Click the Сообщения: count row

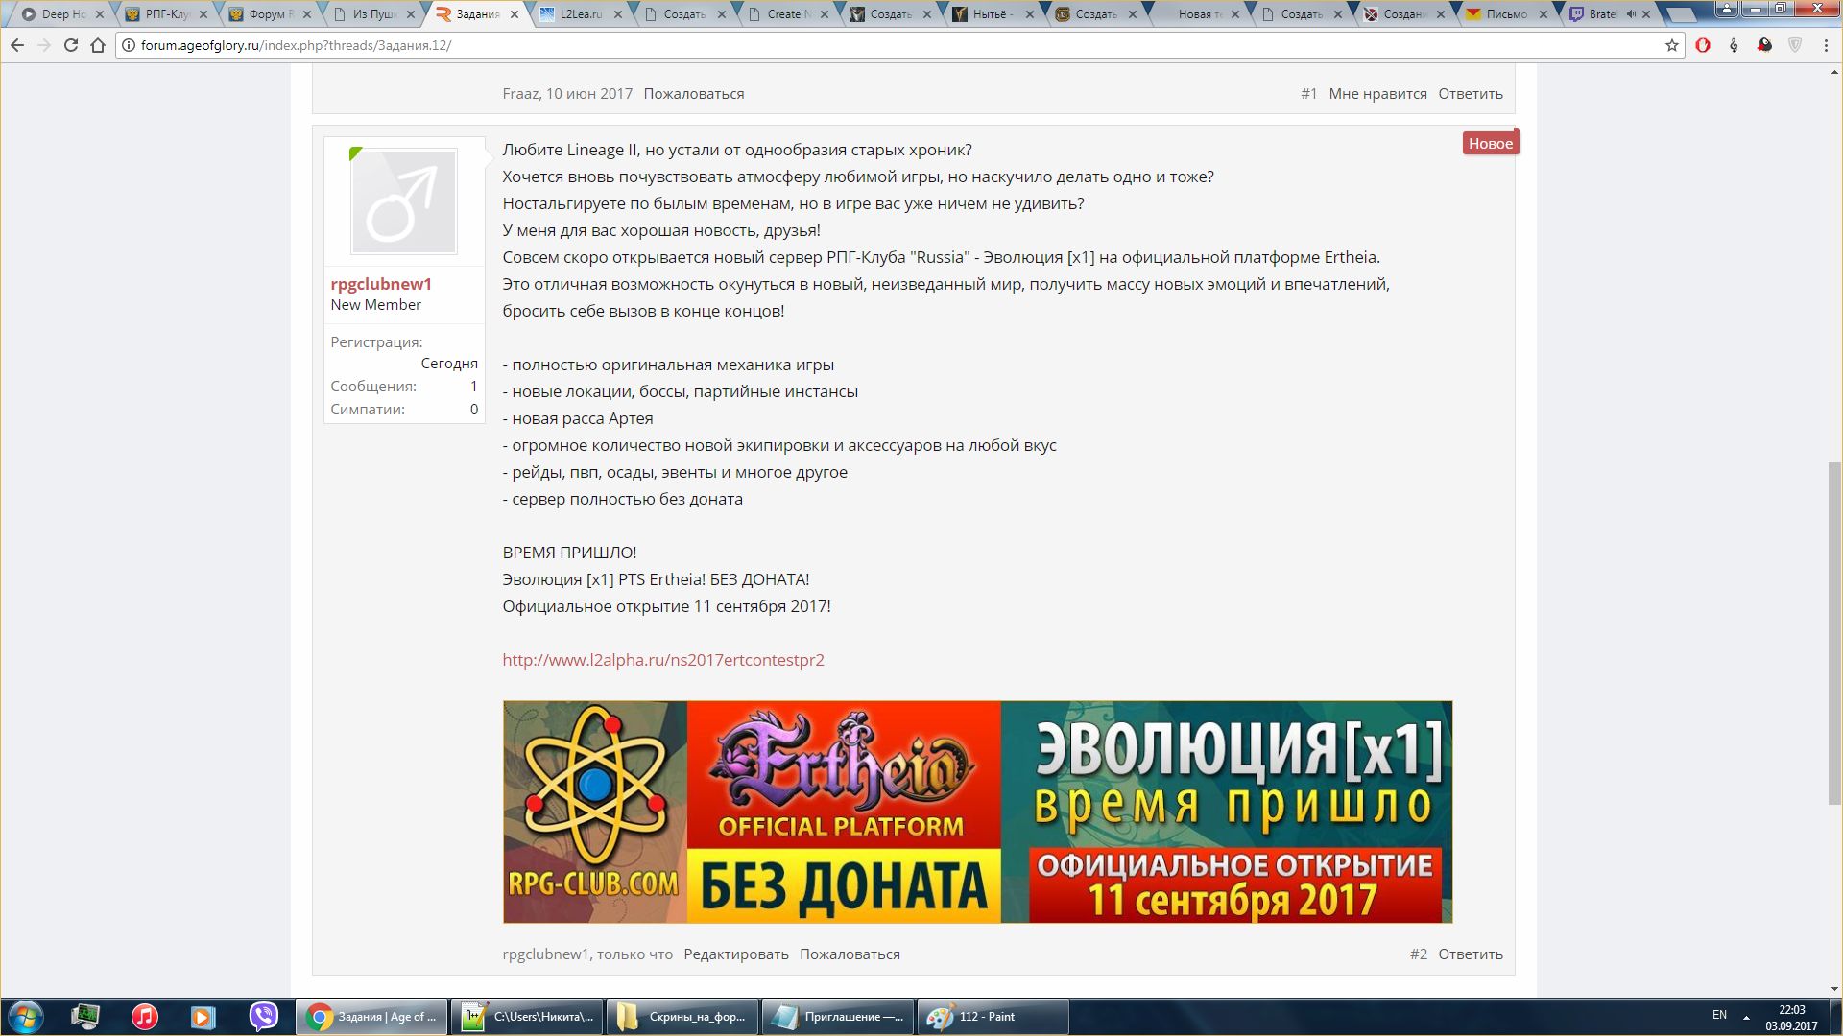[404, 386]
